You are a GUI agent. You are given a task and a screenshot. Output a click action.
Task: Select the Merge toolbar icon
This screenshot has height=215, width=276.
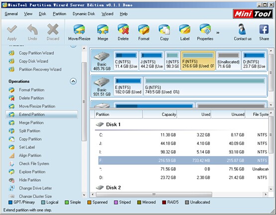(103, 29)
